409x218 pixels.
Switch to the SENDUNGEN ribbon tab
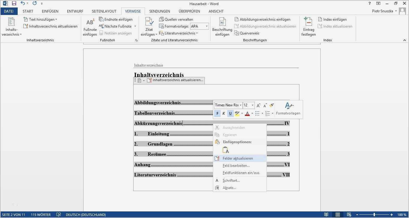[x=160, y=11]
